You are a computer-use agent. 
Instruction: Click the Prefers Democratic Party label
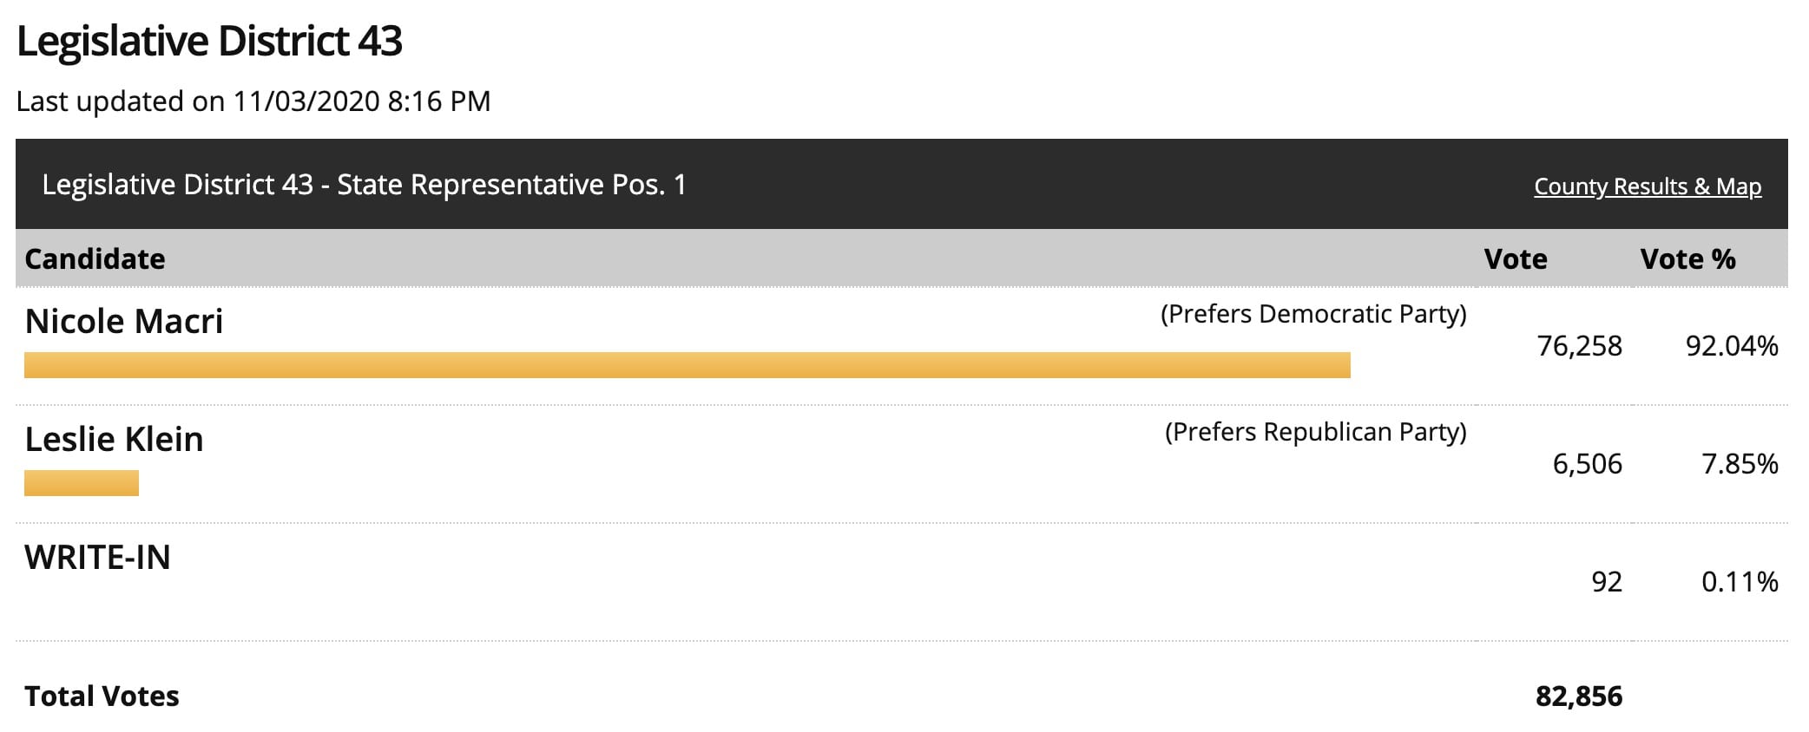coord(1312,314)
